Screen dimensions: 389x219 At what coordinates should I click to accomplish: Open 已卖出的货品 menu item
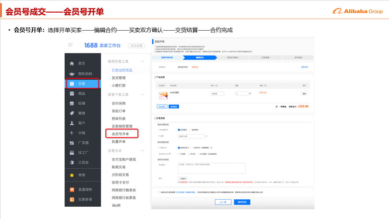[x=122, y=70]
